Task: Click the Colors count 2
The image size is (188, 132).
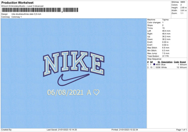Action: click(x=181, y=5)
